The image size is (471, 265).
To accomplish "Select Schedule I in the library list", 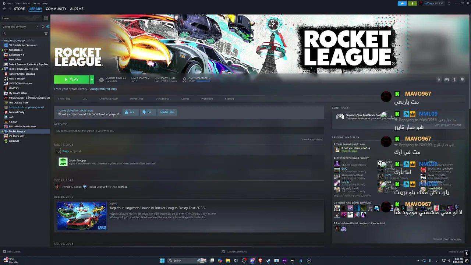I will tap(14, 141).
